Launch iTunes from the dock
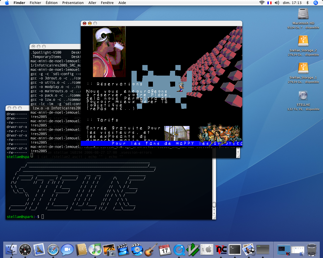The height and width of the screenshot is (258, 323). (x=95, y=250)
